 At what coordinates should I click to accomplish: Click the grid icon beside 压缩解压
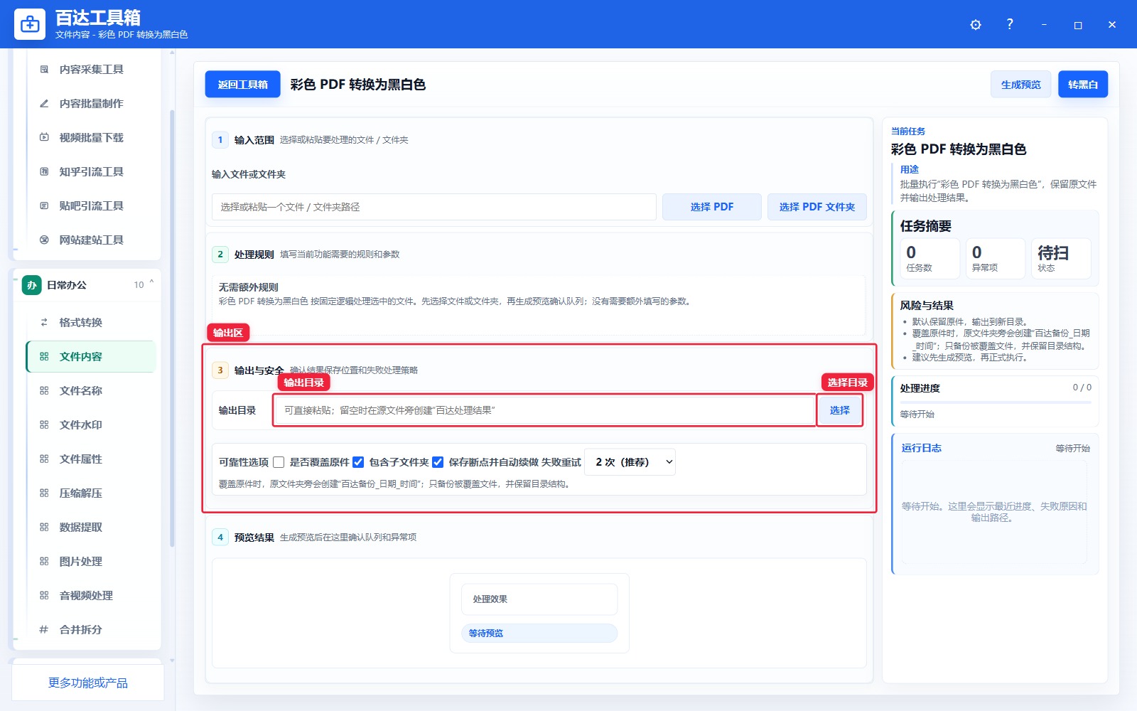tap(44, 493)
